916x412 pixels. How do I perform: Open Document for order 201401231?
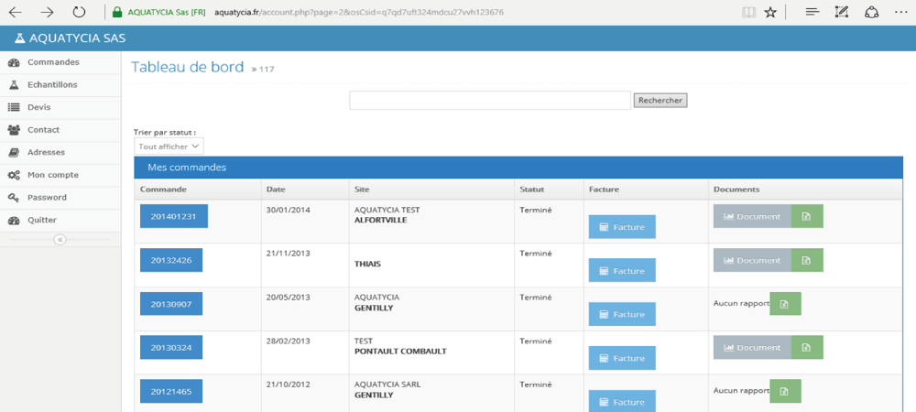click(x=752, y=216)
